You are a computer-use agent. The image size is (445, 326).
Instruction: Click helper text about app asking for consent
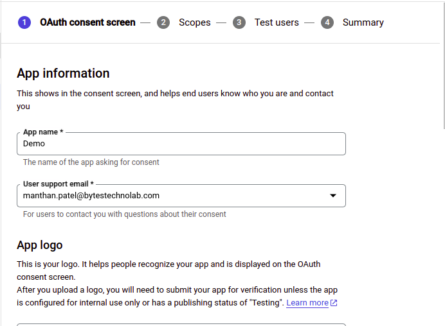pyautogui.click(x=91, y=162)
